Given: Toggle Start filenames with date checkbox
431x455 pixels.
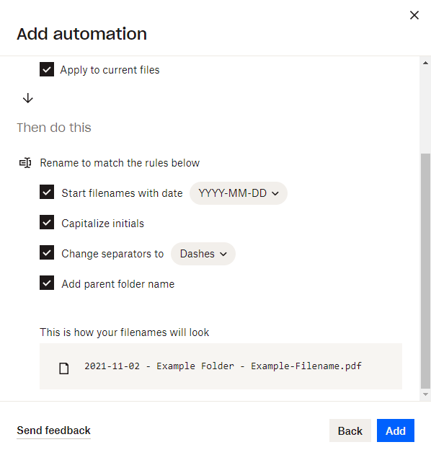Looking at the screenshot, I should (x=47, y=192).
